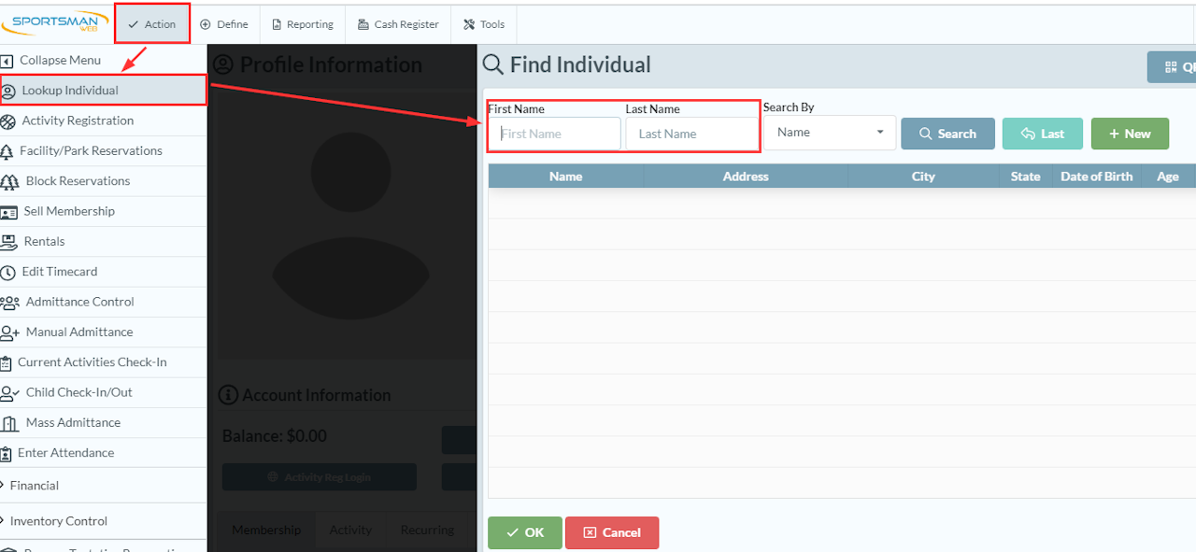1196x552 pixels.
Task: Click the Collapse Menu arrow icon
Action: click(8, 61)
